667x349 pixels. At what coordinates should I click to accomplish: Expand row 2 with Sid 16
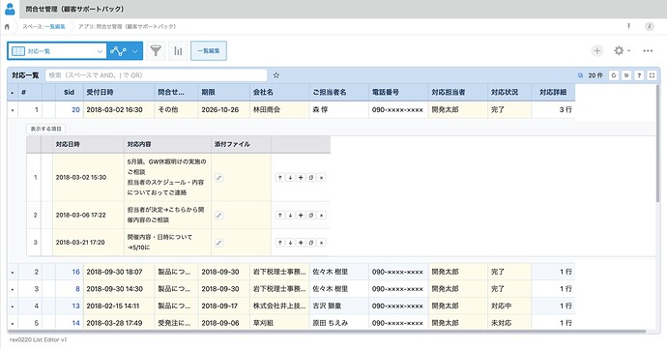pos(13,273)
